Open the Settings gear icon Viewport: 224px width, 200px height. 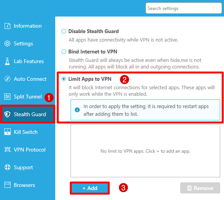pos(7,43)
